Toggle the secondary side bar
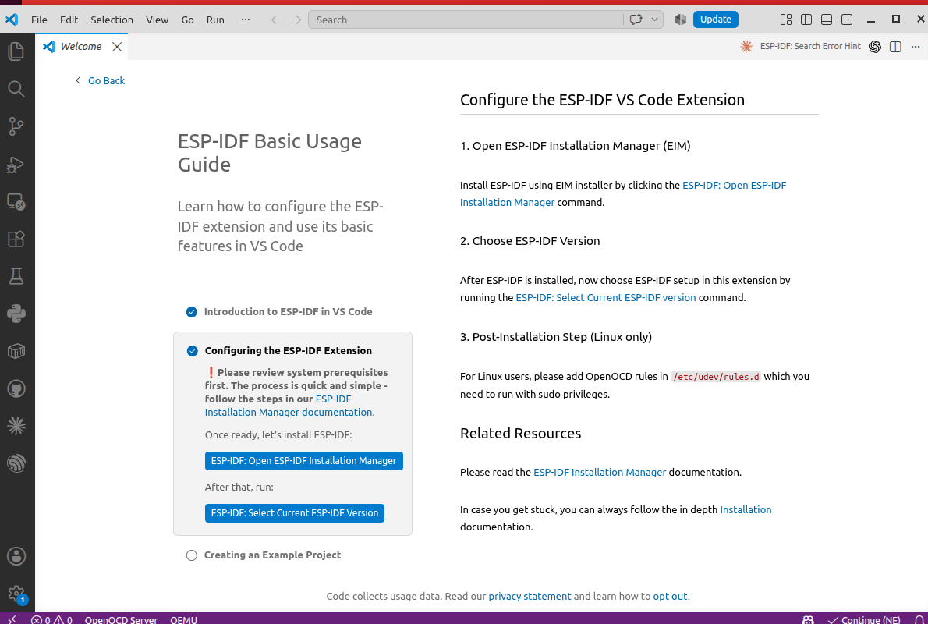This screenshot has height=624, width=928. (x=847, y=19)
